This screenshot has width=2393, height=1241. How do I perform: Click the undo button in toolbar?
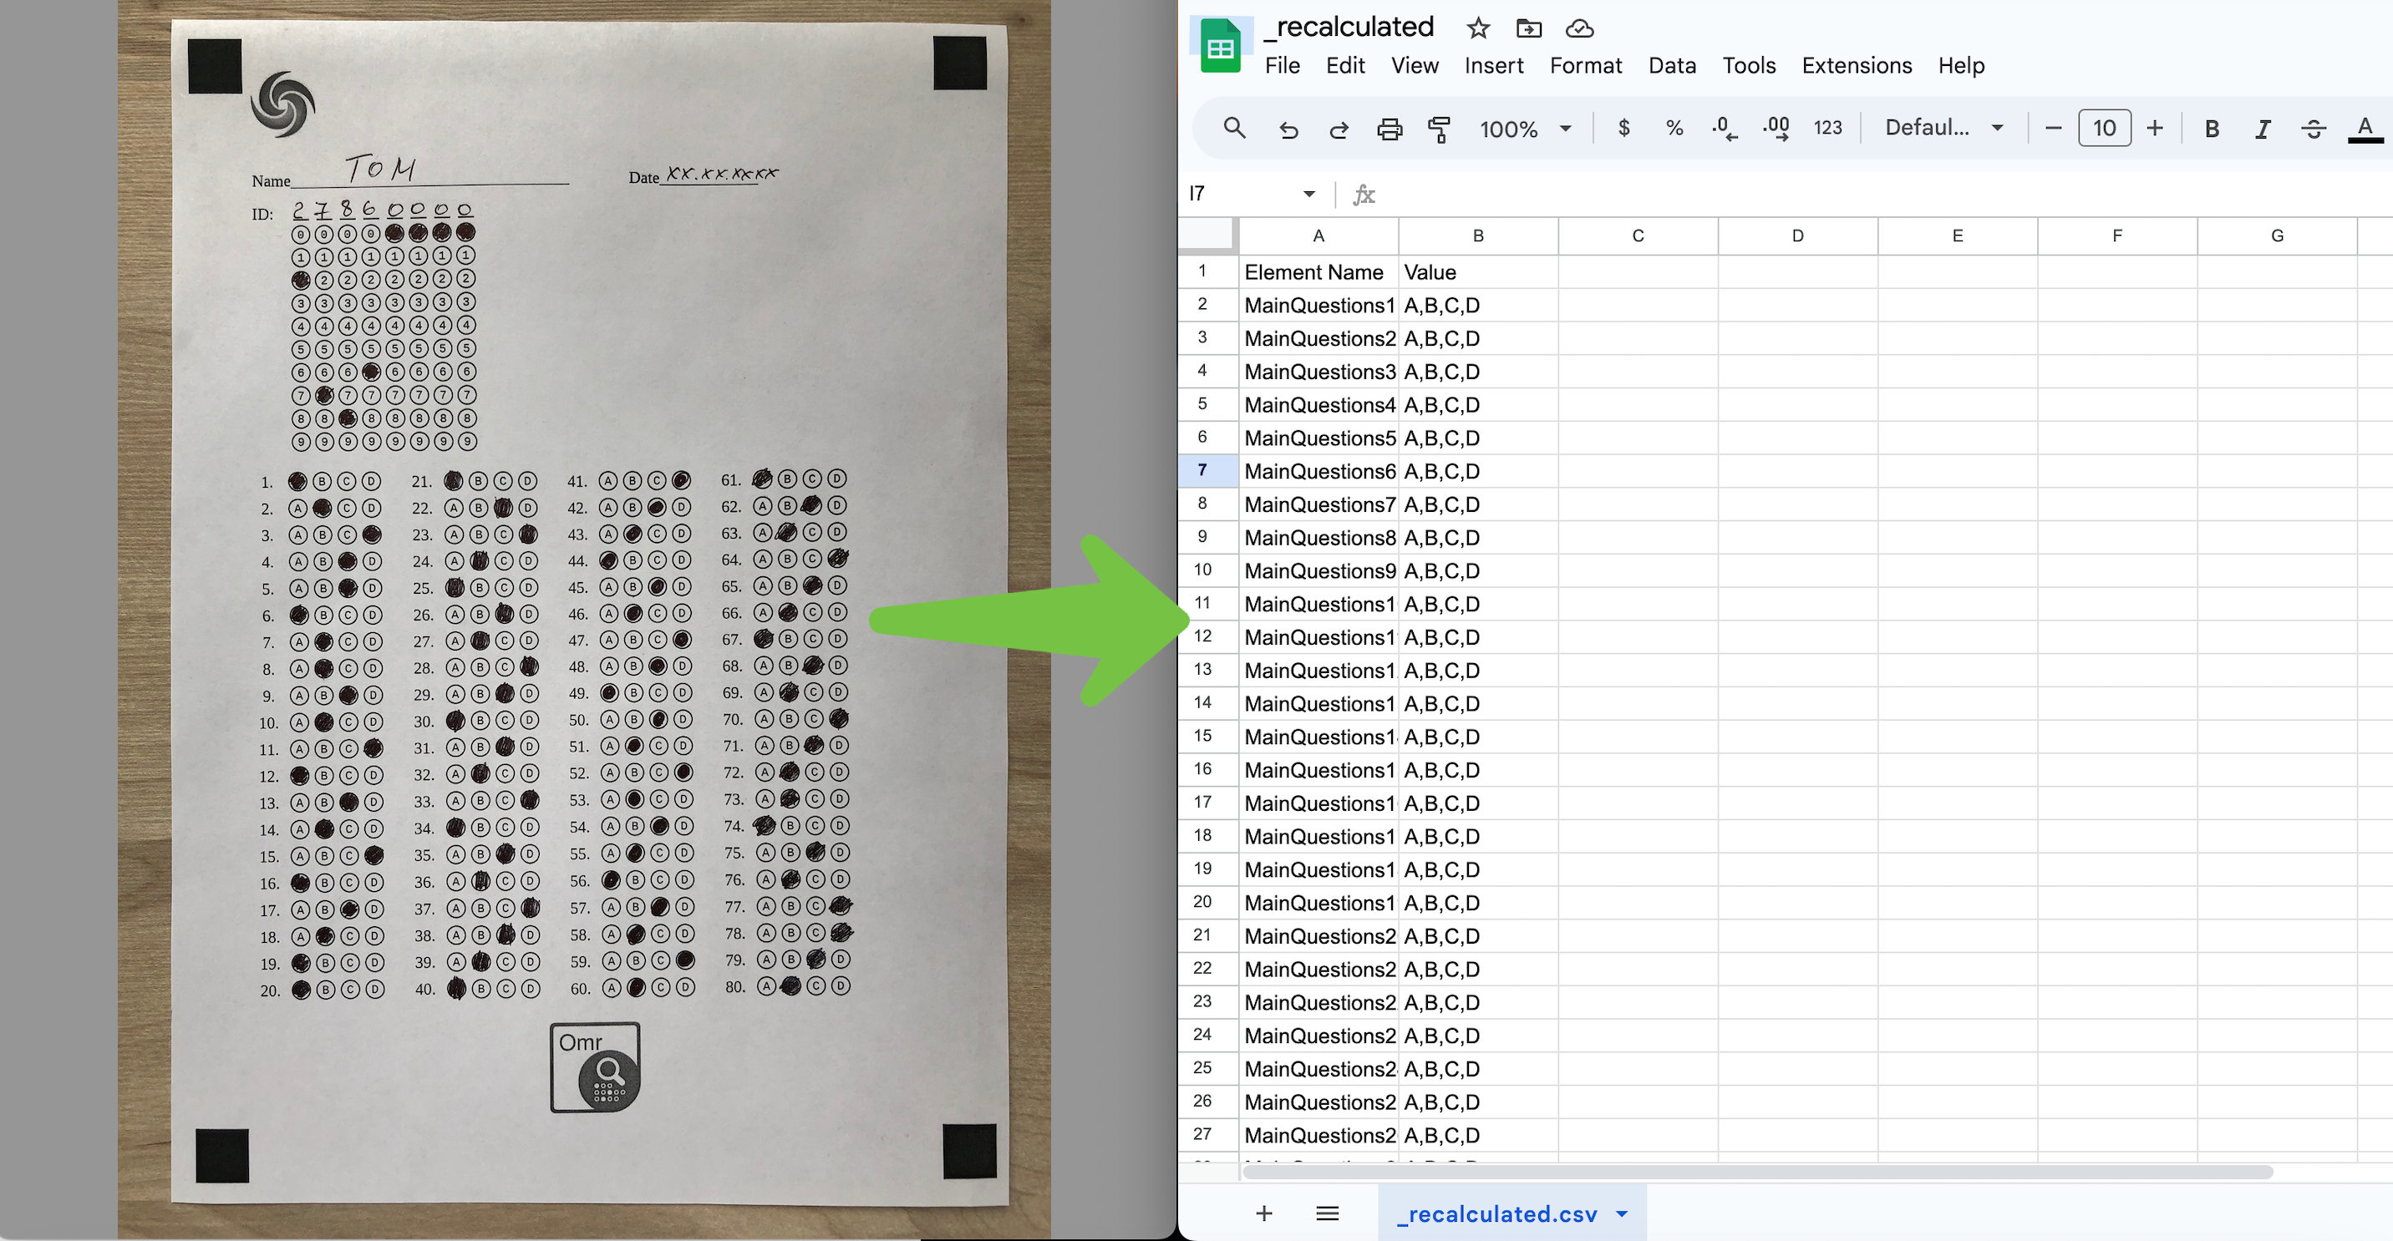point(1287,126)
